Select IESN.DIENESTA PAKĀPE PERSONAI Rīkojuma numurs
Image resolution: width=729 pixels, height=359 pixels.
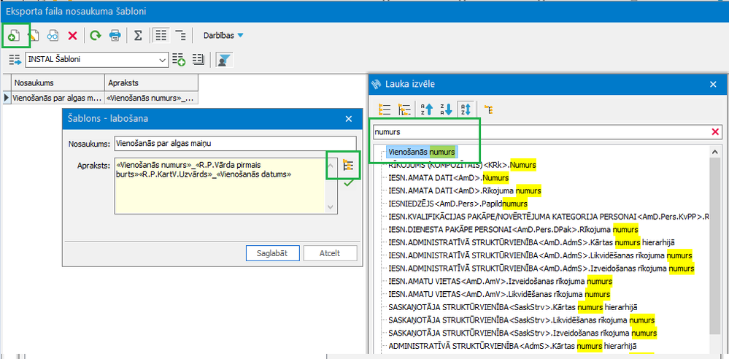[513, 230]
